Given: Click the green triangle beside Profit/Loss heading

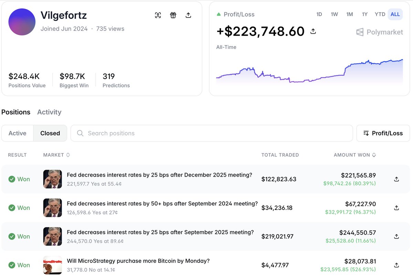Looking at the screenshot, I should point(219,14).
